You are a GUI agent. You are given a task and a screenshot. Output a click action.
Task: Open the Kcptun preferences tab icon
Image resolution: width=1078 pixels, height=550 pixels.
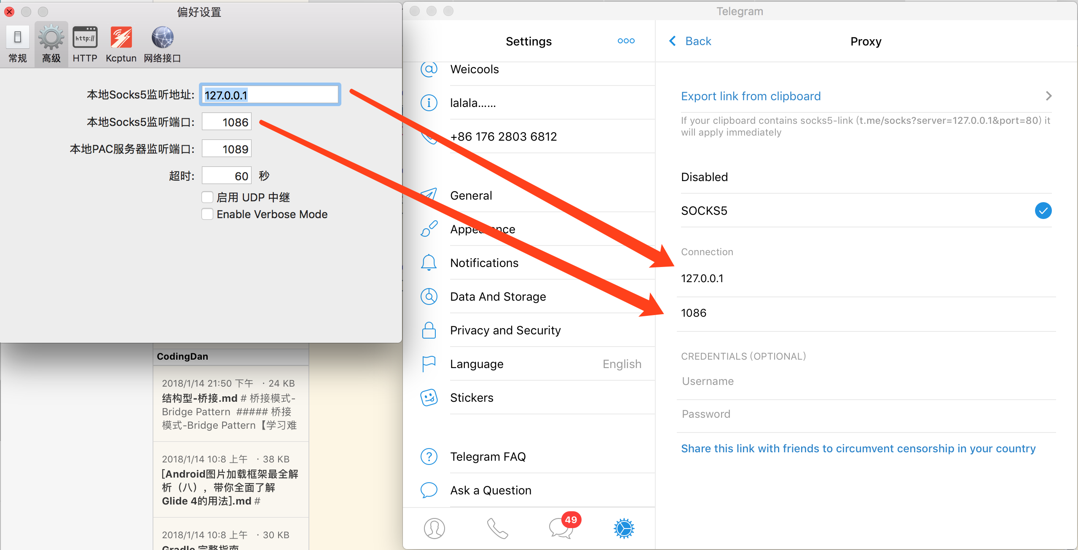[121, 38]
